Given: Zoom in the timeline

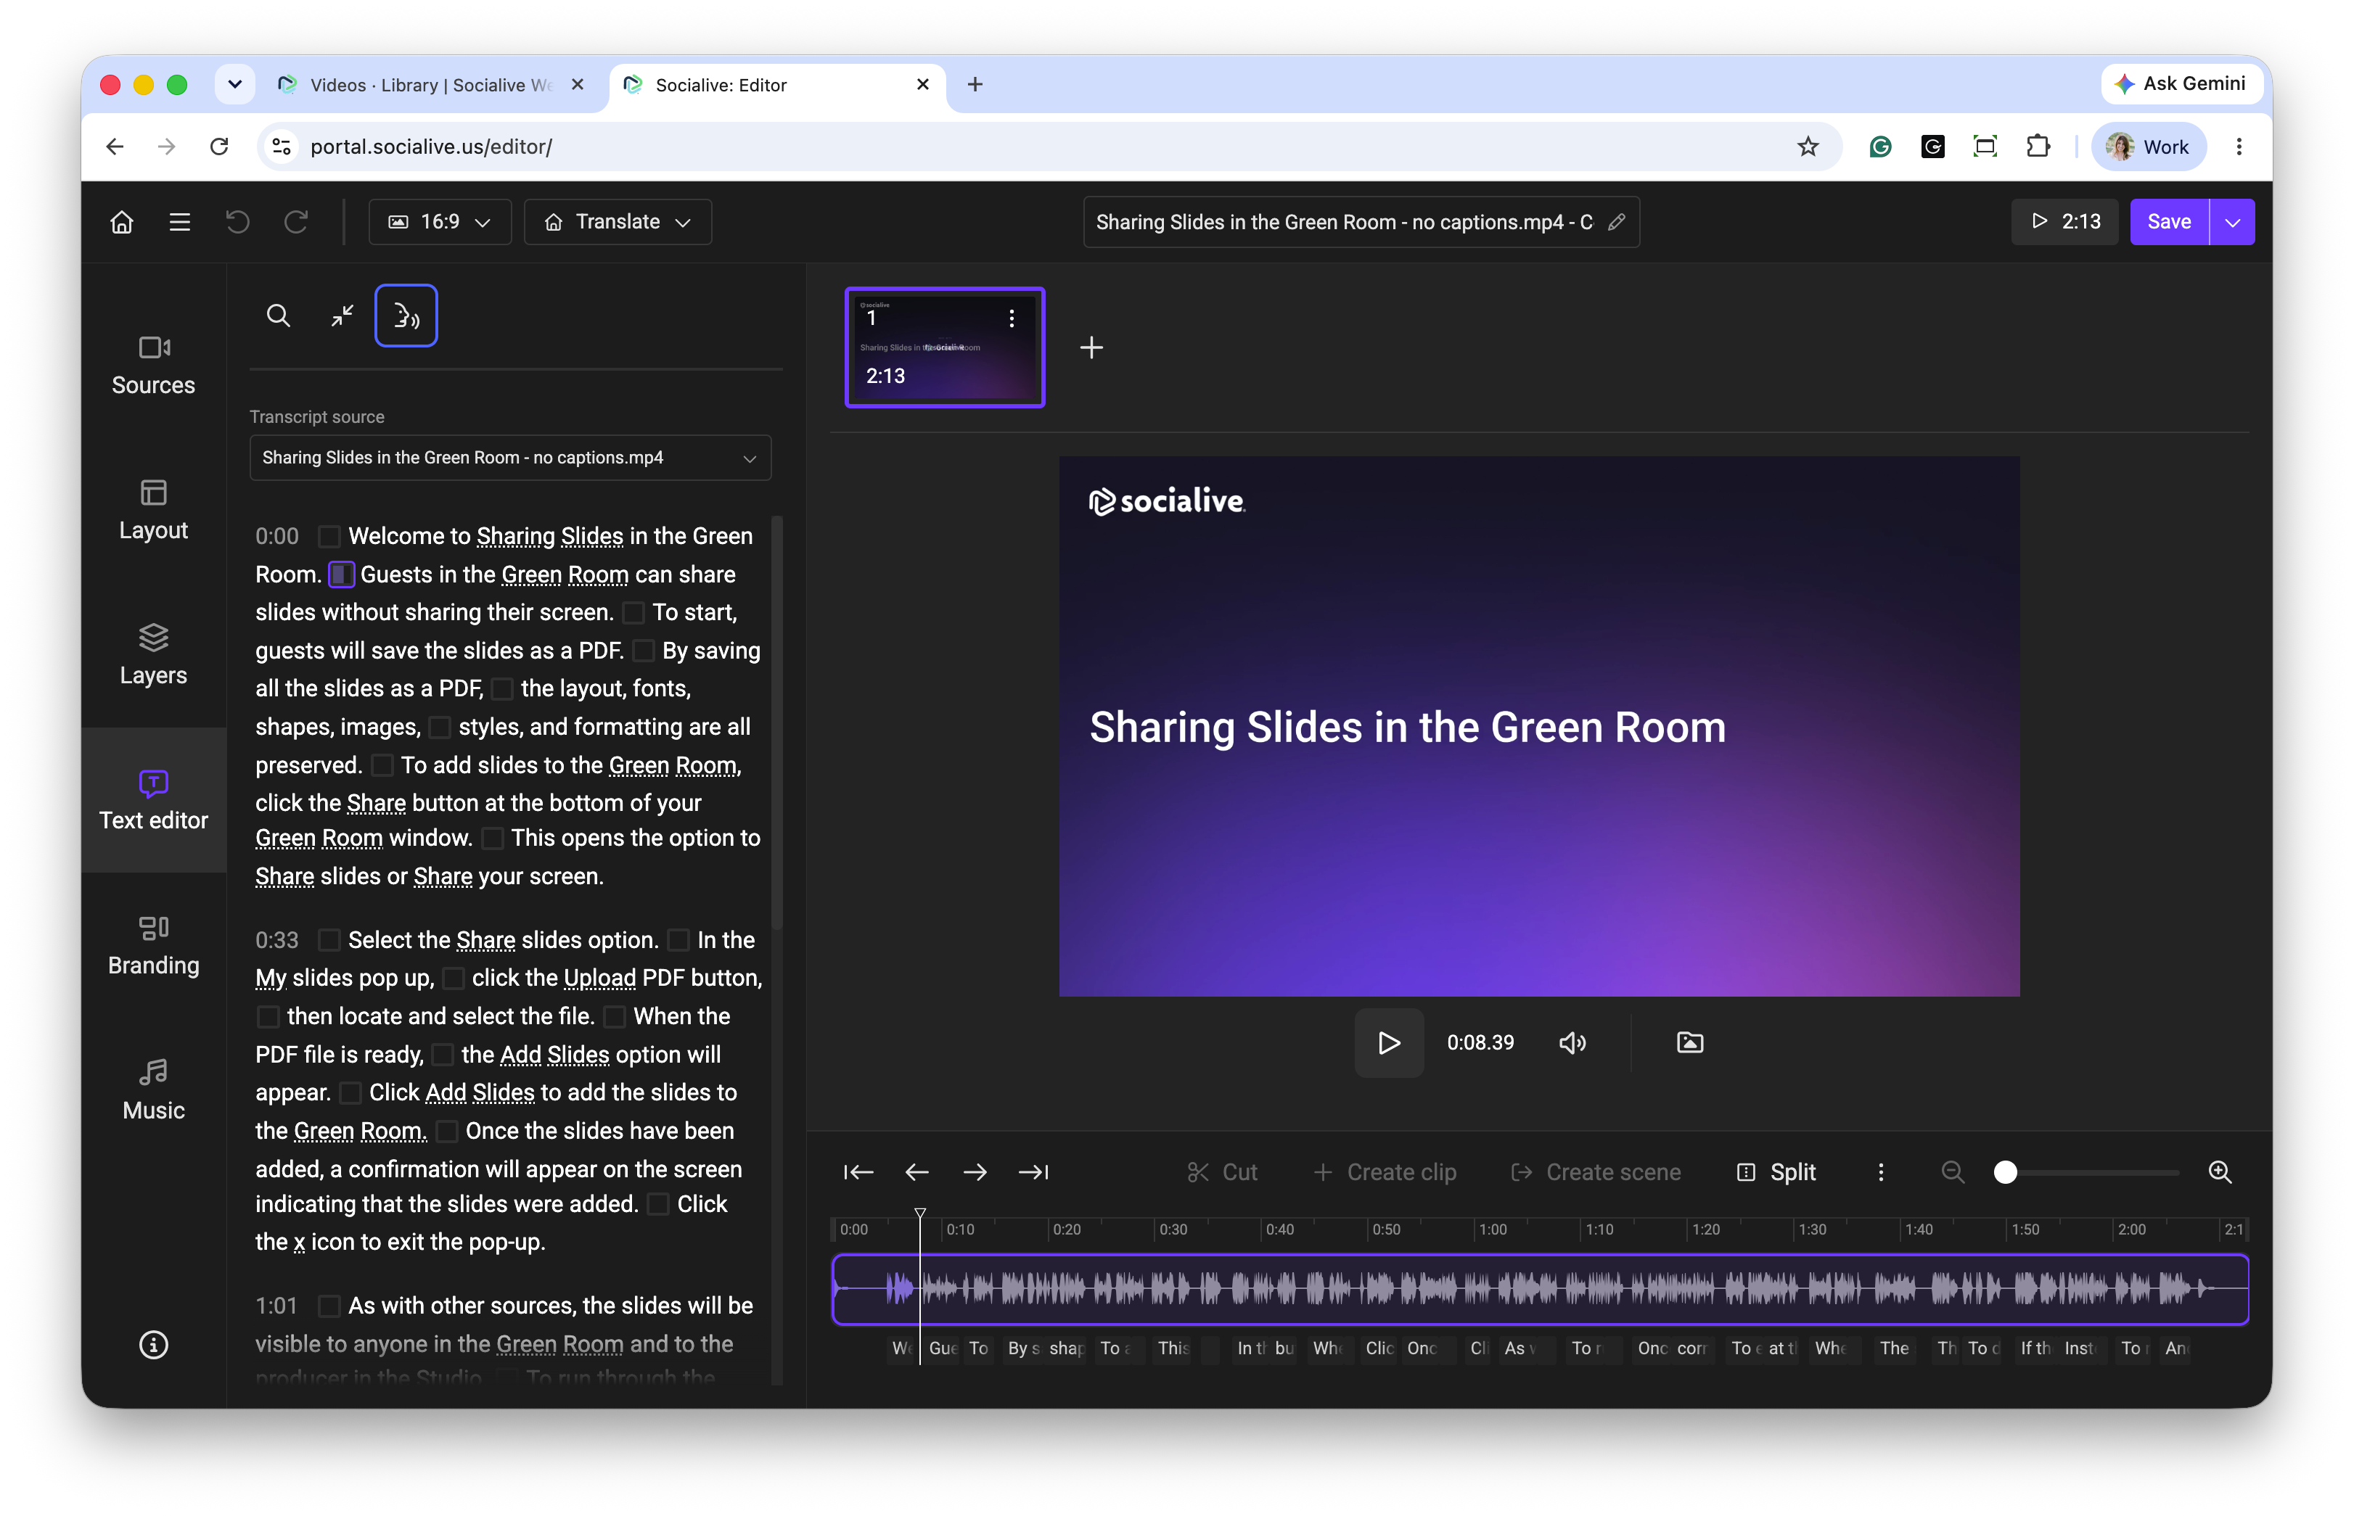Looking at the screenshot, I should pyautogui.click(x=2219, y=1172).
